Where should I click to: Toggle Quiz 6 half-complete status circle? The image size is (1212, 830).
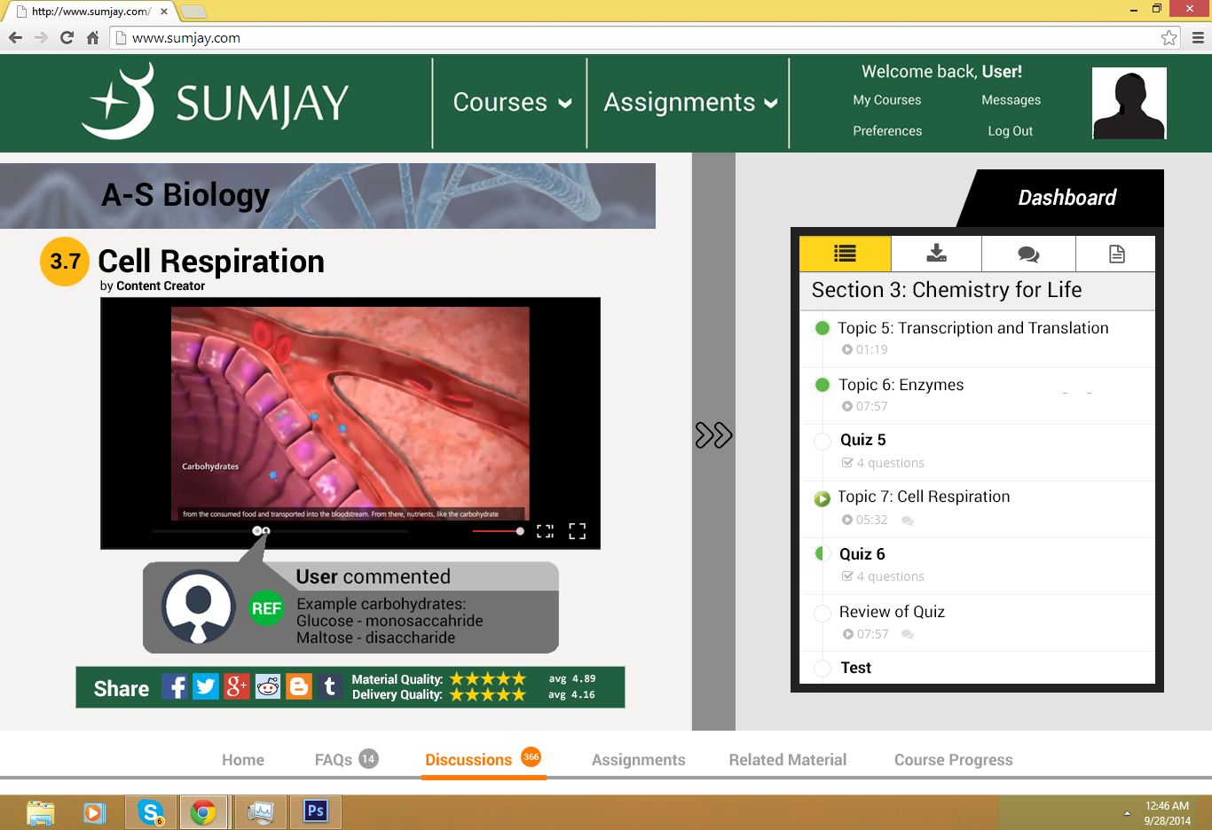pyautogui.click(x=822, y=554)
